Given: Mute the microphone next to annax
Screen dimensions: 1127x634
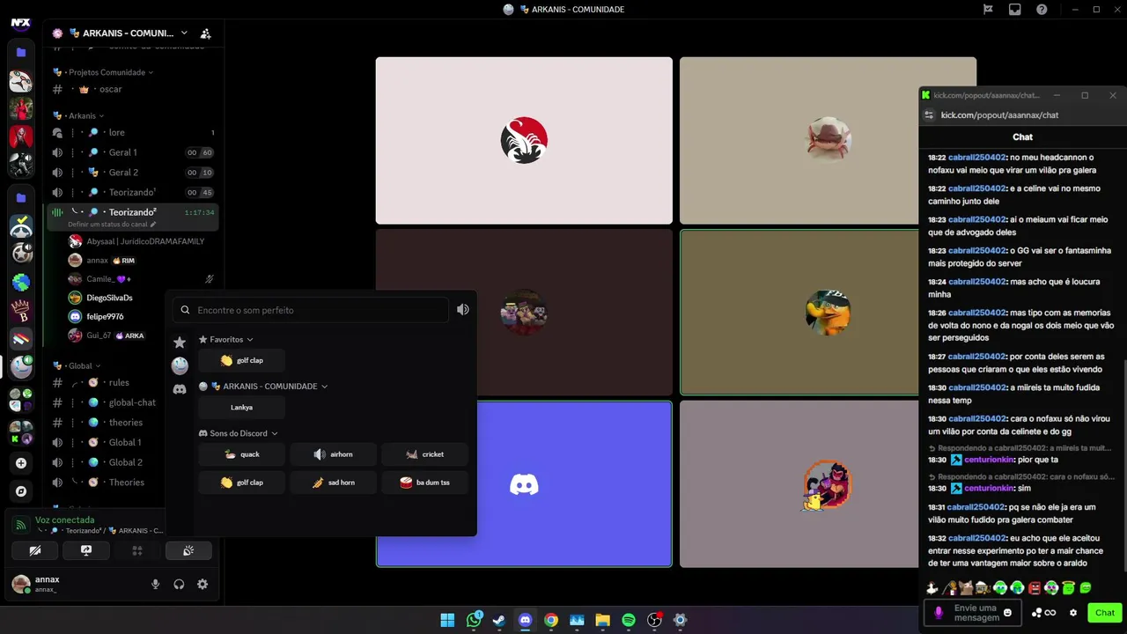Looking at the screenshot, I should click(156, 584).
